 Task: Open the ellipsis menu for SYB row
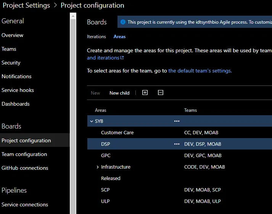[x=177, y=121]
